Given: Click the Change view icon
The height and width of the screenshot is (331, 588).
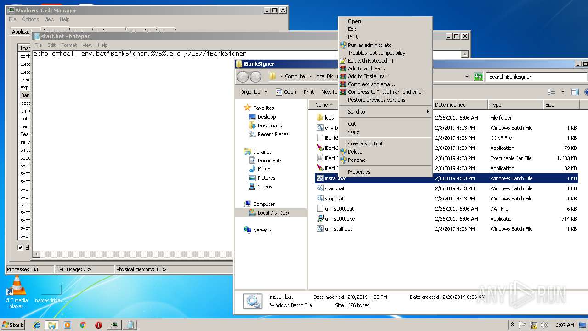Looking at the screenshot, I should 552,92.
